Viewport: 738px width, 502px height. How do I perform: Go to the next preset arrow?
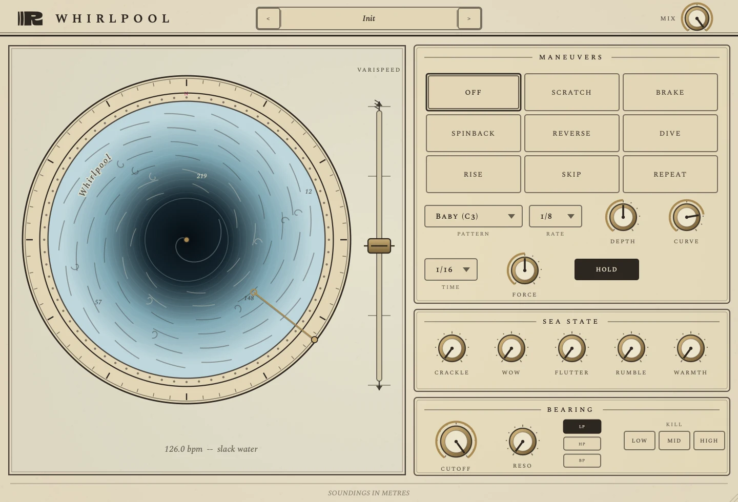(x=469, y=18)
